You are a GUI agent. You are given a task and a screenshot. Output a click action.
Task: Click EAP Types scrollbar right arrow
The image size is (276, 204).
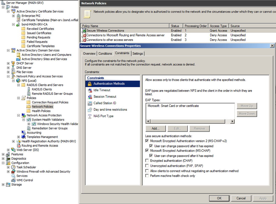click(233, 121)
